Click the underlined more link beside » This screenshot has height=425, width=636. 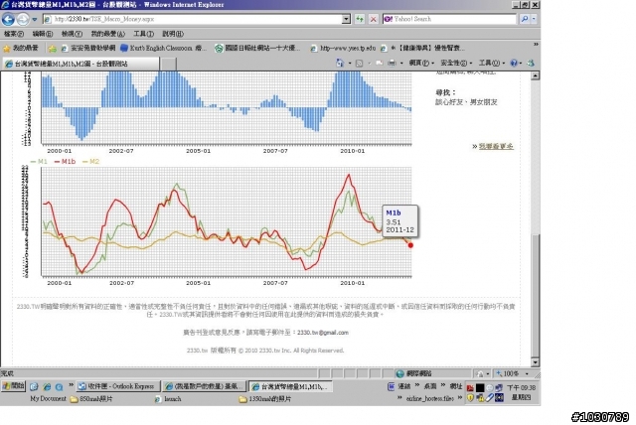(496, 146)
